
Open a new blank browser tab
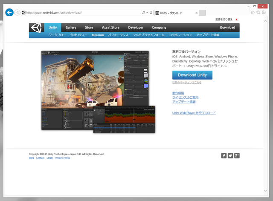click(202, 13)
